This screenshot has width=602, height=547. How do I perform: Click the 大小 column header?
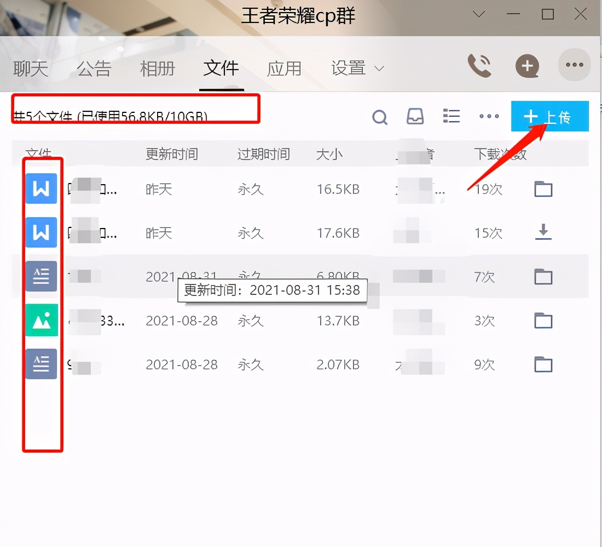[329, 154]
